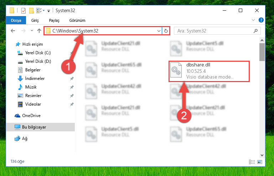274x176 pixels.
Task: Customize Quick Access Toolbar dropdown arrow
Action: [x=48, y=11]
